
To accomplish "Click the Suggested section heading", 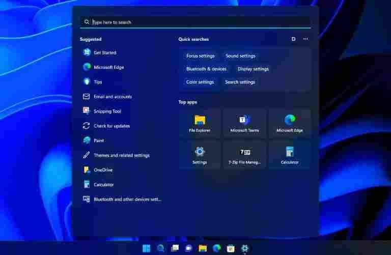I will coord(91,39).
